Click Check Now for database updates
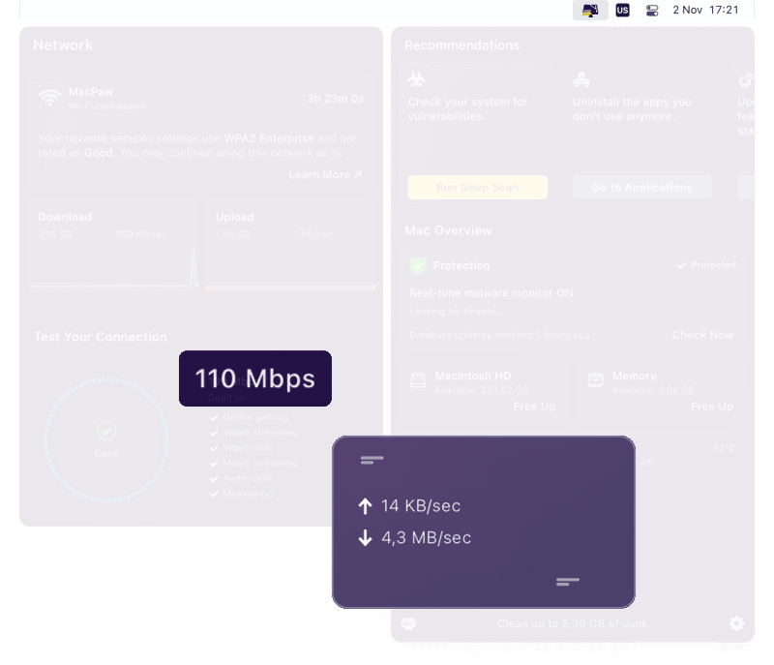The width and height of the screenshot is (774, 665). coord(702,335)
